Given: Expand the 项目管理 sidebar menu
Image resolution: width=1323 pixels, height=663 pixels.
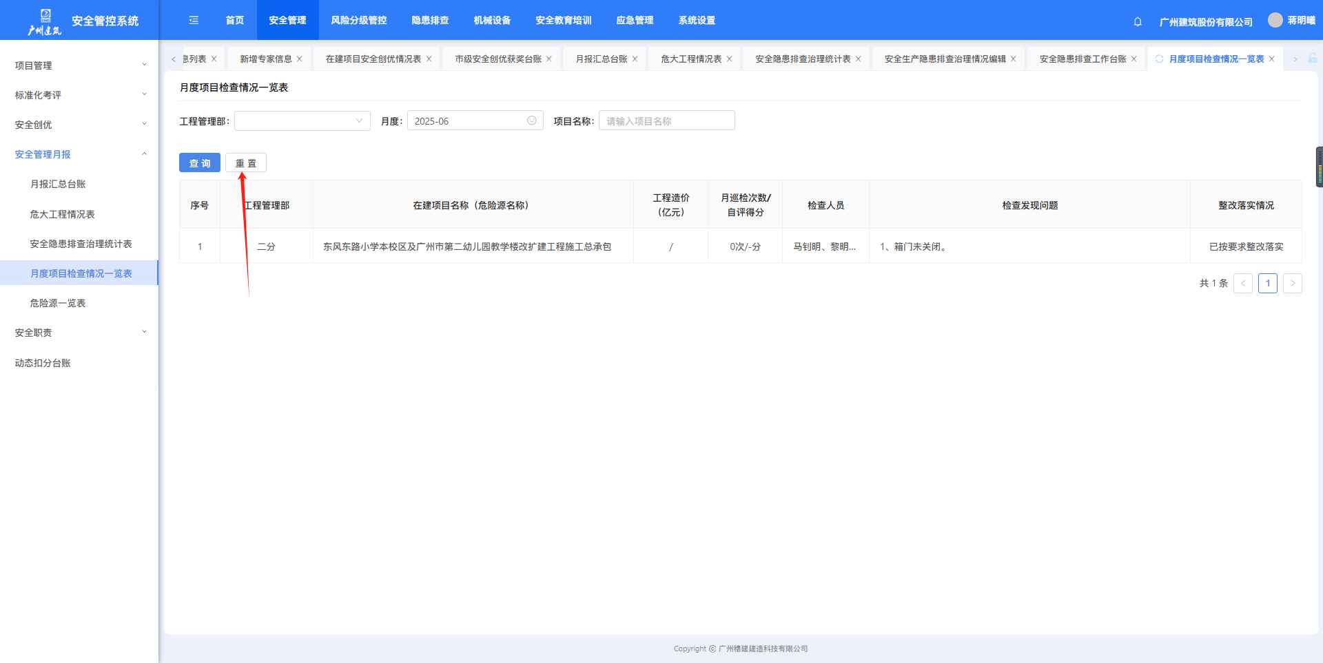Looking at the screenshot, I should [x=79, y=65].
